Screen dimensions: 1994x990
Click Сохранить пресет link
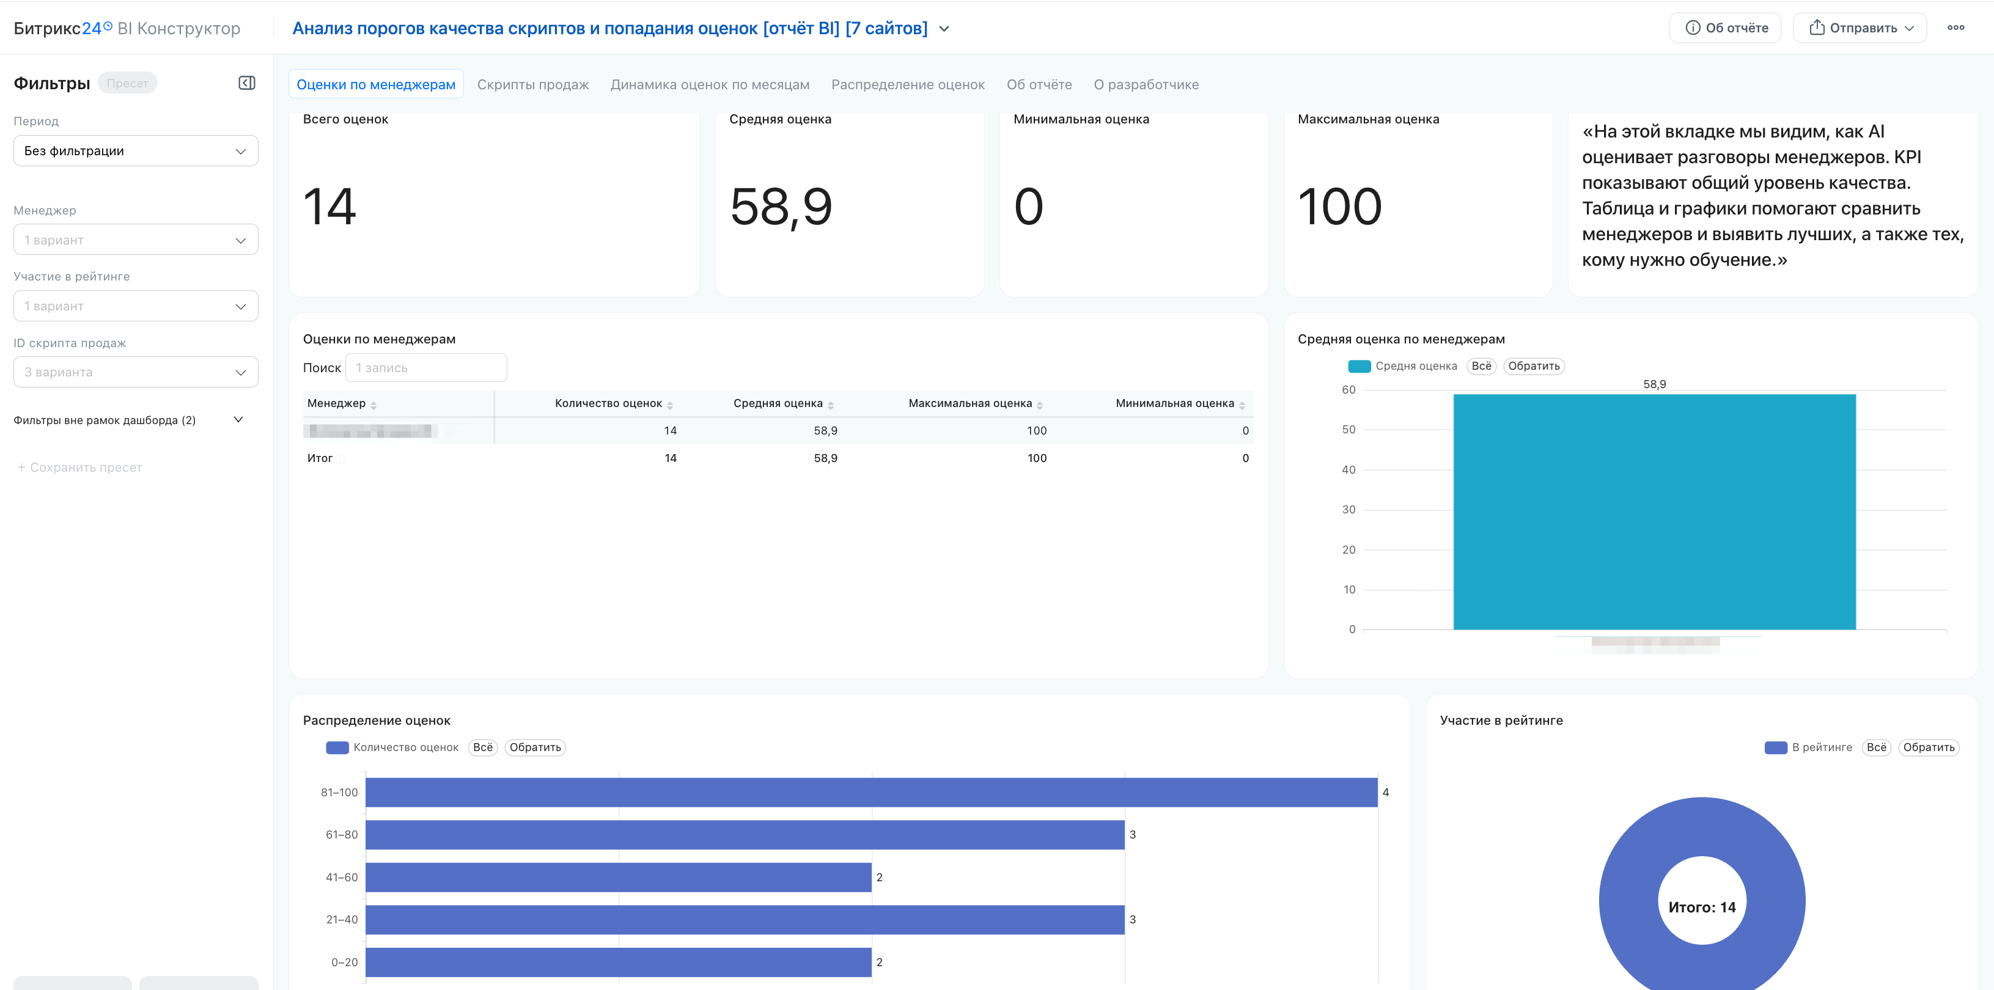(79, 468)
